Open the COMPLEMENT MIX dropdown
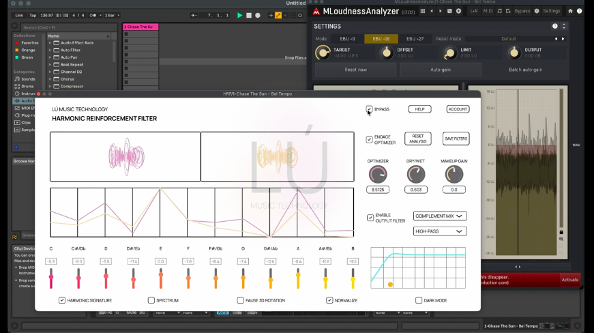This screenshot has width=594, height=333. (x=440, y=216)
